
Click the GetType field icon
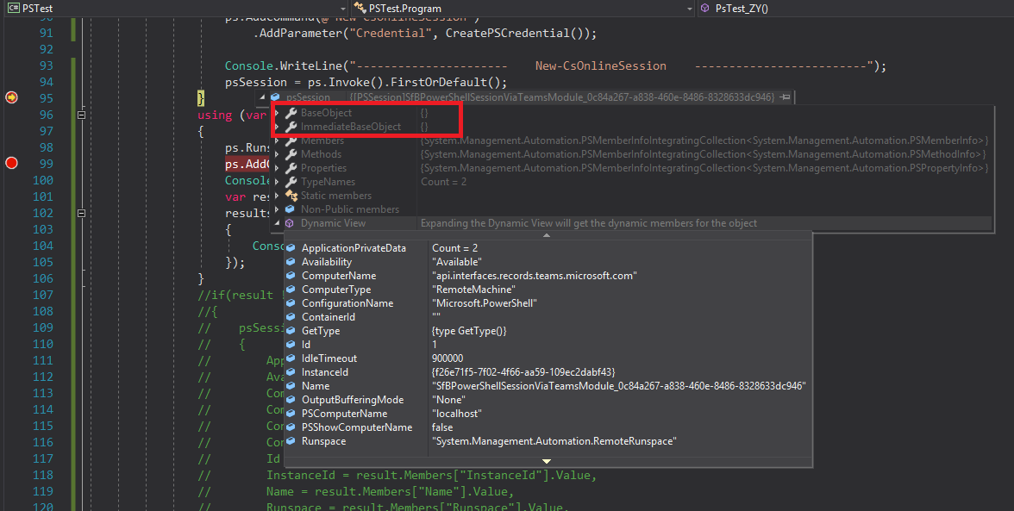tap(291, 331)
